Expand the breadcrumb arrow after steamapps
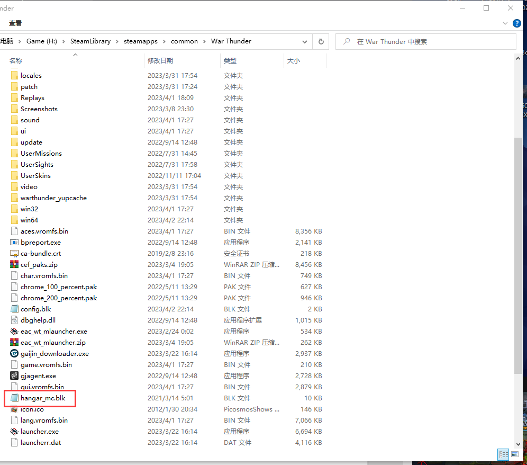 pyautogui.click(x=164, y=41)
